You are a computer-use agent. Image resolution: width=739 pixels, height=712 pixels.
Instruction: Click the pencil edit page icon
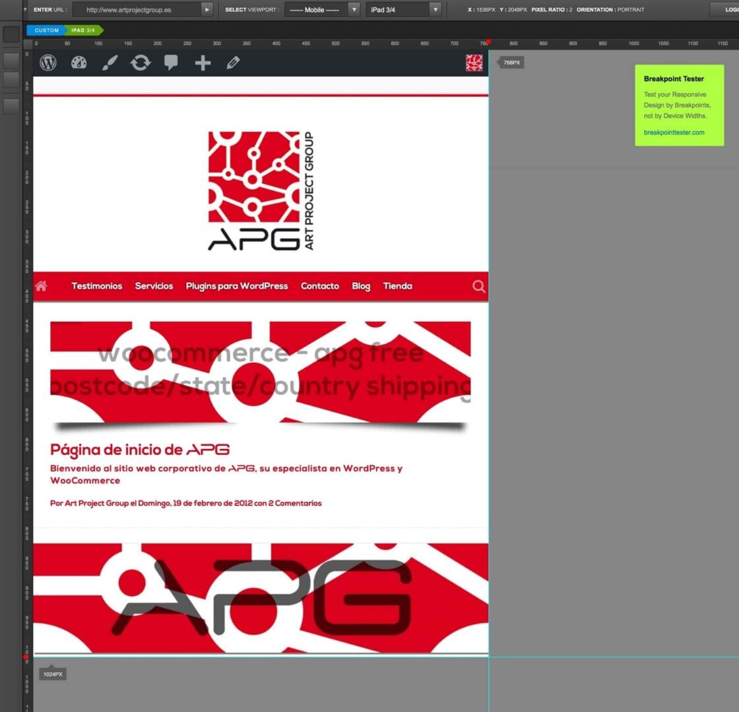click(x=233, y=63)
